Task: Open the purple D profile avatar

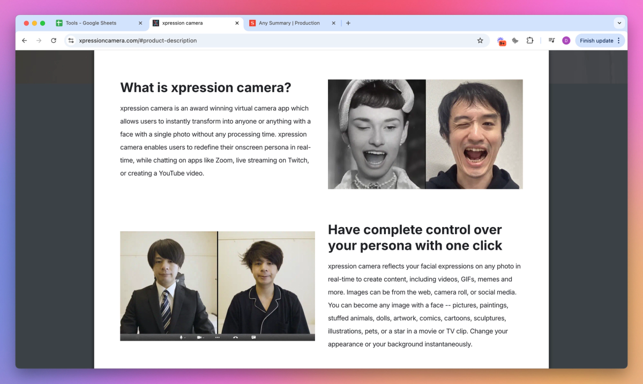Action: pyautogui.click(x=566, y=41)
